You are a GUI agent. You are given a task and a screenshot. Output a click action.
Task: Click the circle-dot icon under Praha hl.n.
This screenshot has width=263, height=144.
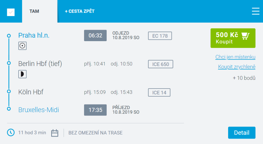pyautogui.click(x=22, y=46)
